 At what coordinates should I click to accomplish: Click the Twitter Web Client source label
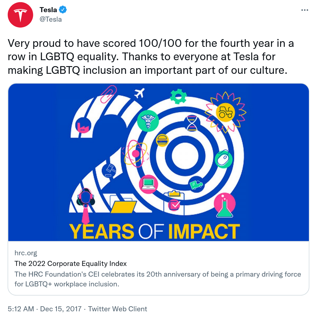pyautogui.click(x=118, y=309)
